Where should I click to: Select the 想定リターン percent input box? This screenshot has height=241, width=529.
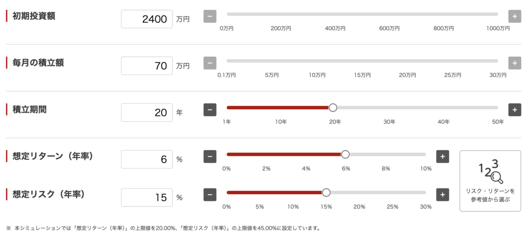(147, 159)
